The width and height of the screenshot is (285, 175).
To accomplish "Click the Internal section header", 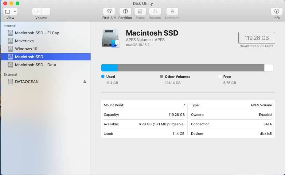I will click(x=10, y=26).
